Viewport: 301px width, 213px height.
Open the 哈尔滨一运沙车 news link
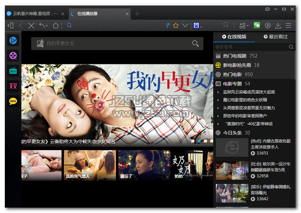point(270,167)
